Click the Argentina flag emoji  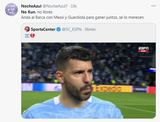pyautogui.click(x=27, y=36)
